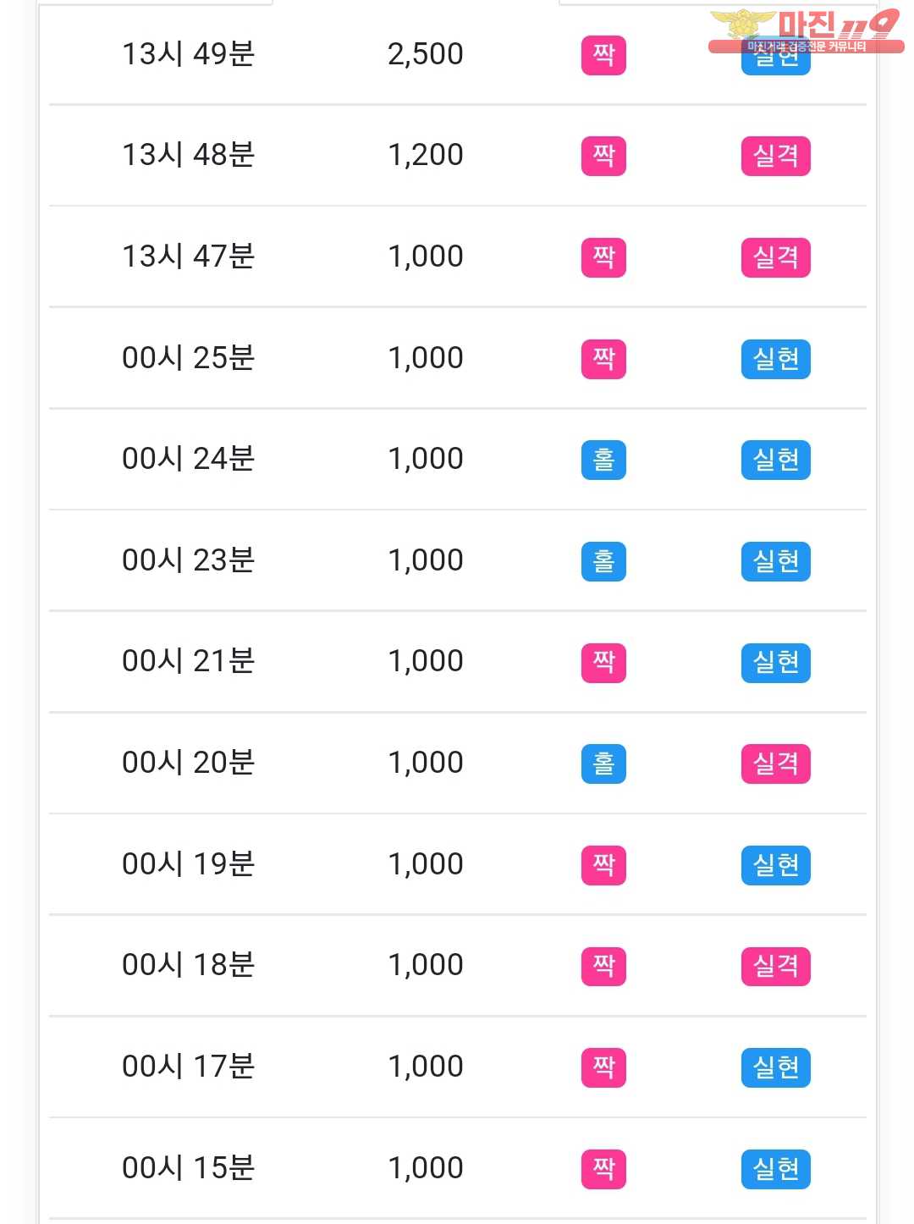The height and width of the screenshot is (1224, 914).
Task: Select the 홀 badge in 00시 23분 row
Action: pyautogui.click(x=603, y=561)
